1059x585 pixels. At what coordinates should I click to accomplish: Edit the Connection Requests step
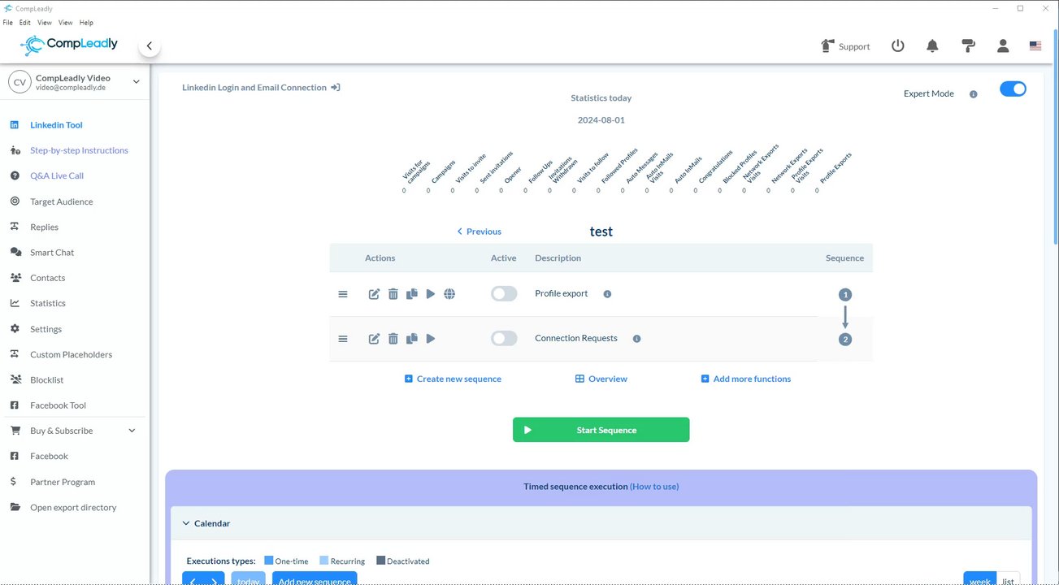click(x=374, y=339)
